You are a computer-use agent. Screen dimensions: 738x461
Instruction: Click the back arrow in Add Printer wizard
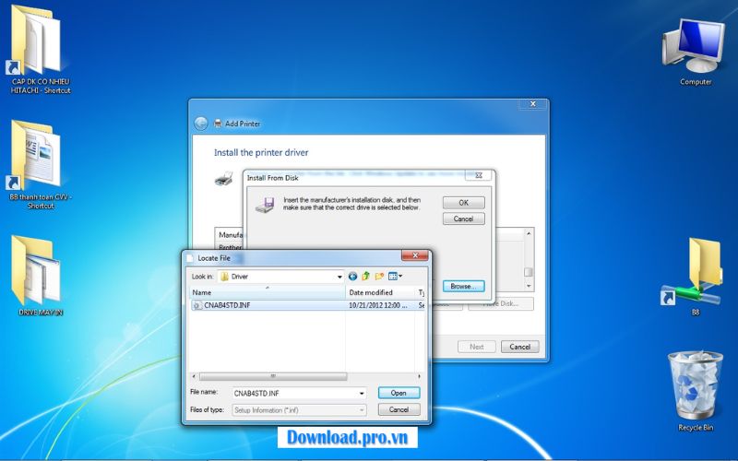click(x=201, y=124)
